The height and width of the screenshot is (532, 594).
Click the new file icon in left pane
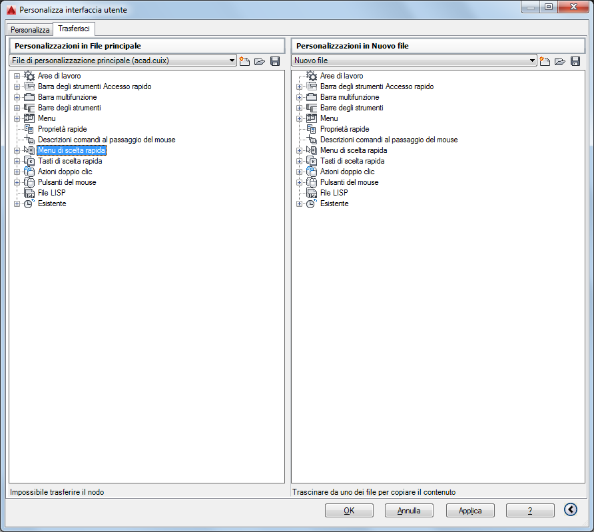[x=244, y=61]
